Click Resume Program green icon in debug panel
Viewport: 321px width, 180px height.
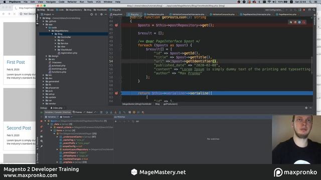coord(42,112)
